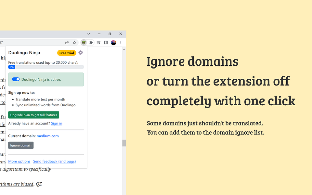Open Send feedback (and bugs) link
The image size is (312, 195).
[x=55, y=162]
